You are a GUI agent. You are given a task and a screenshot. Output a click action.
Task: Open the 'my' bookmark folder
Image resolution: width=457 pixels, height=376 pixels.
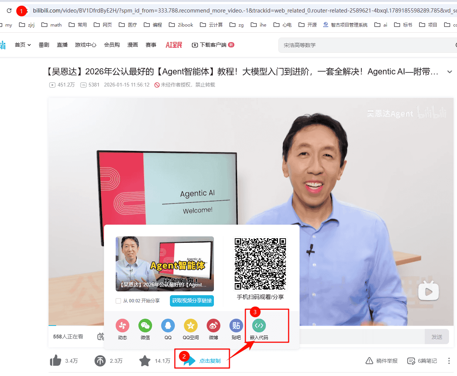click(x=6, y=25)
